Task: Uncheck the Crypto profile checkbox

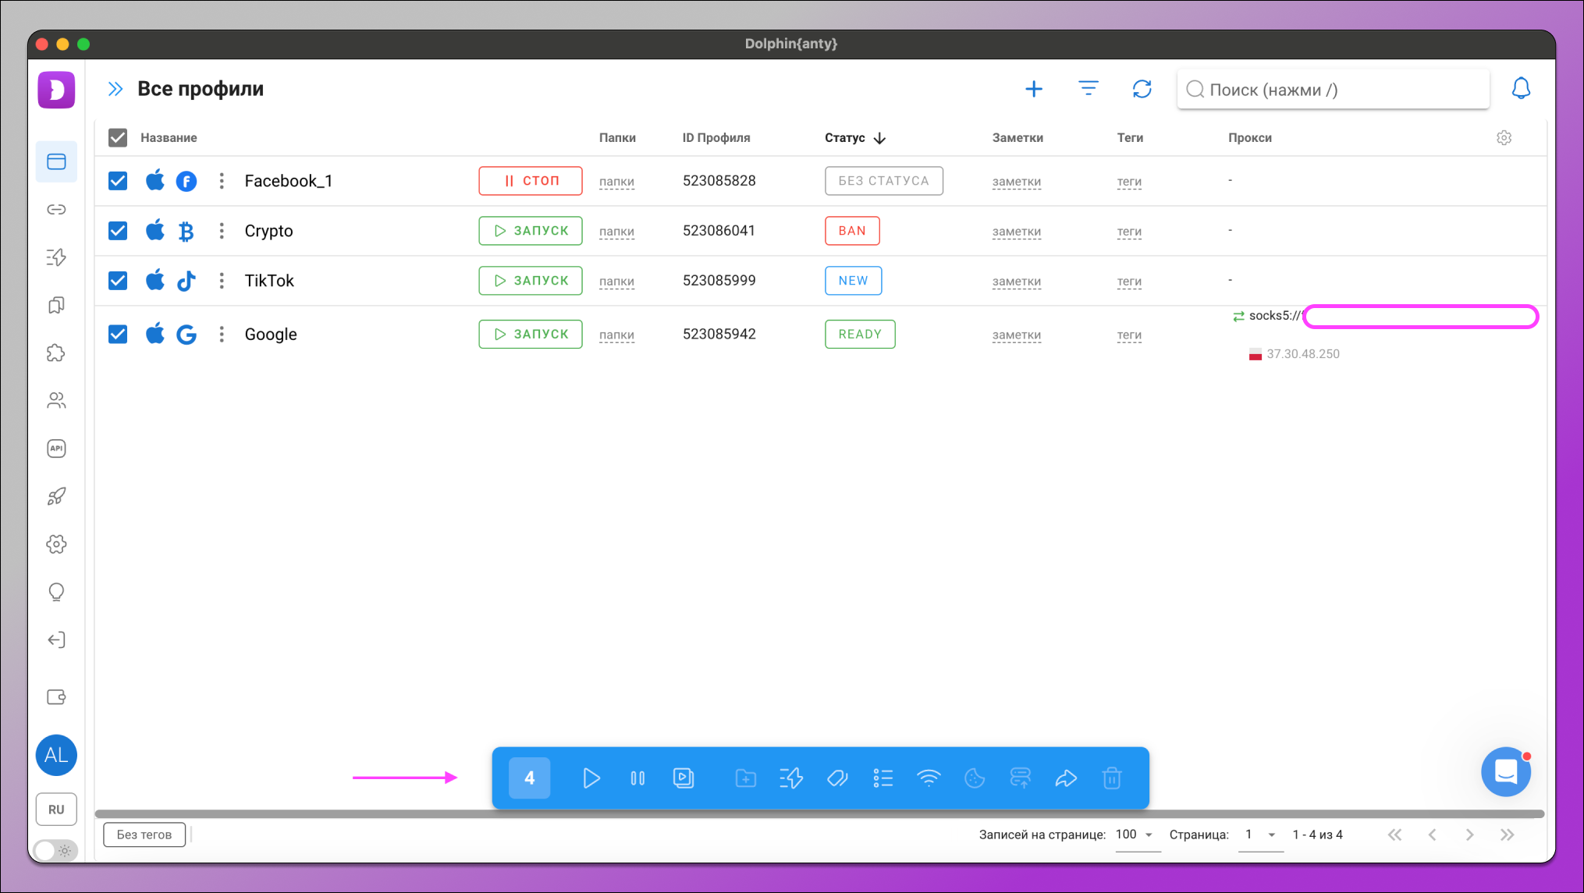Action: (118, 231)
